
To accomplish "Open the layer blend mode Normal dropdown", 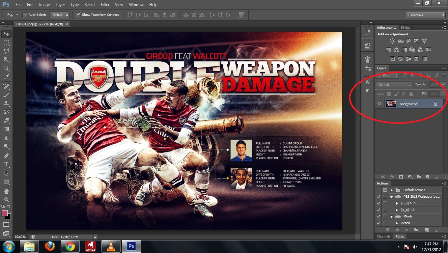I will pos(394,85).
